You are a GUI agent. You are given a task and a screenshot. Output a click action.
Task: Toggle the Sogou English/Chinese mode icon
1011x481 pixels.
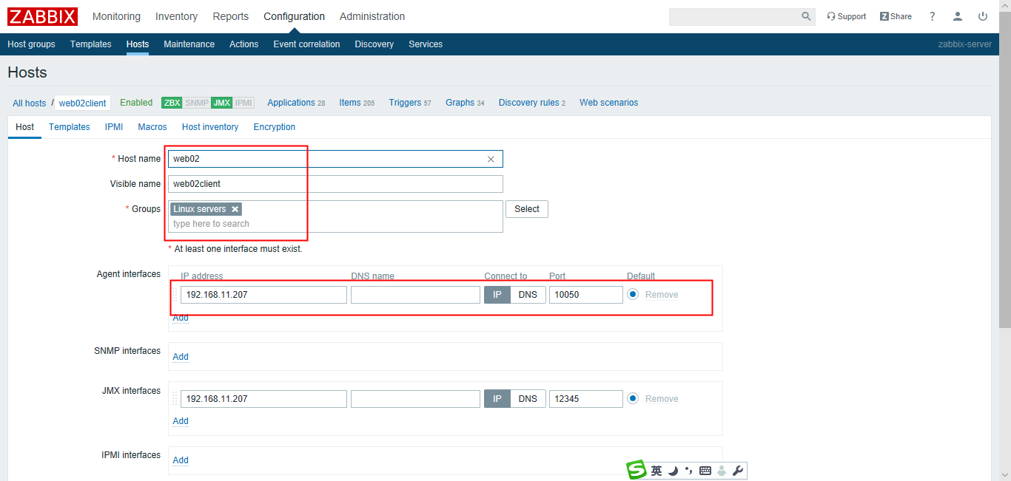coord(656,471)
